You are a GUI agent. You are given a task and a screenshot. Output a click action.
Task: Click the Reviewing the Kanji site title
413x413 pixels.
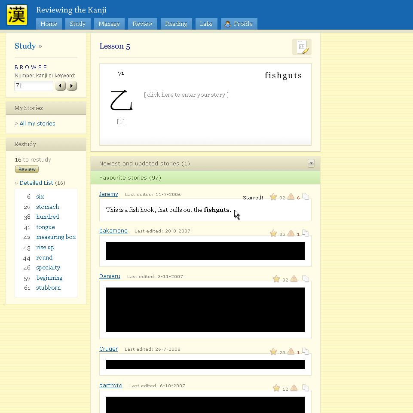(x=71, y=10)
